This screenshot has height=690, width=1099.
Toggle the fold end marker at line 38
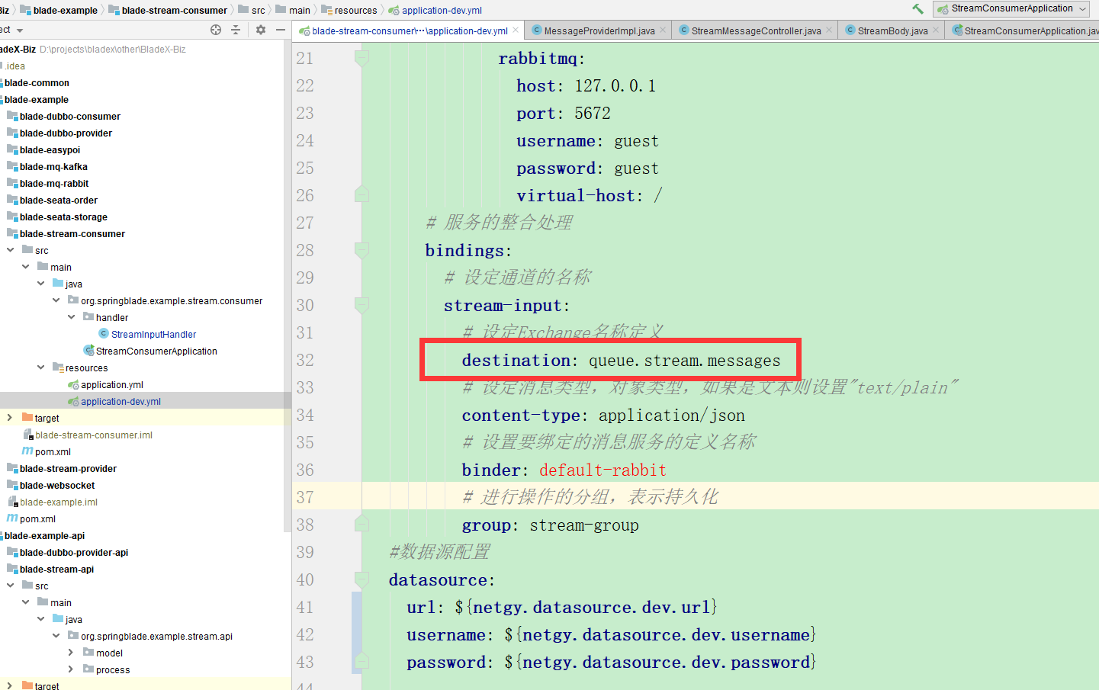tap(362, 525)
